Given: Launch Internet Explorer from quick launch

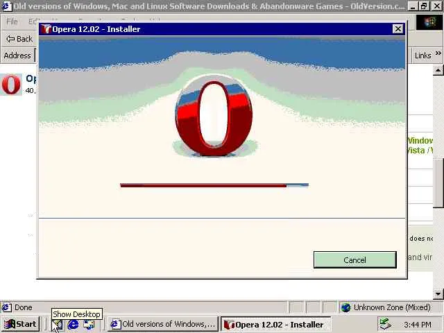Looking at the screenshot, I should (x=73, y=324).
